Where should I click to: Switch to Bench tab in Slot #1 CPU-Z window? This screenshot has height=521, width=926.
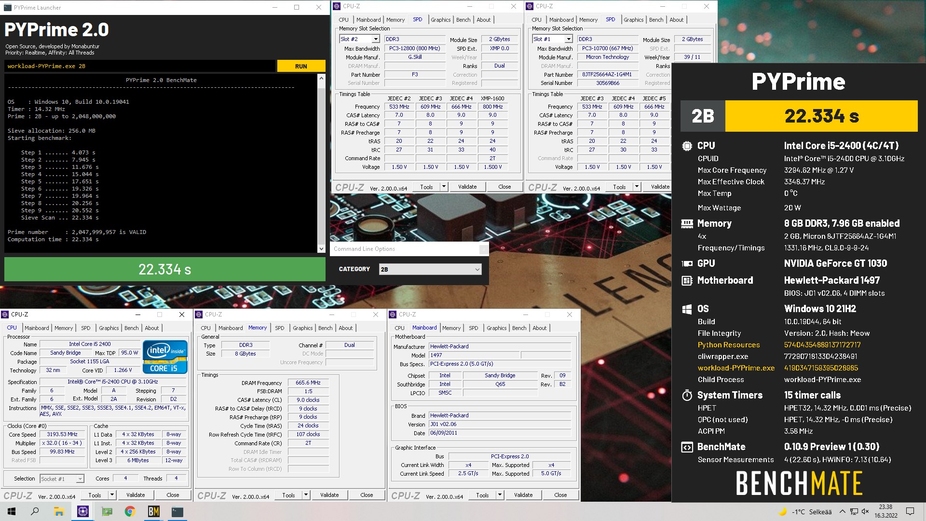click(x=656, y=20)
